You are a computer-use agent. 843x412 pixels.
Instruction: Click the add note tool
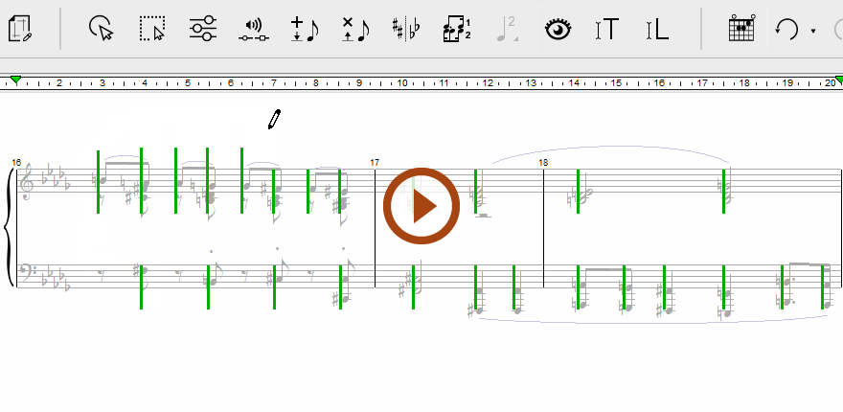[x=304, y=29]
